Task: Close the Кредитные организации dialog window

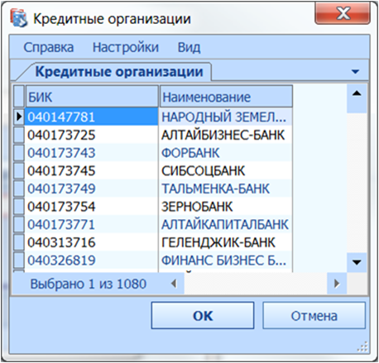Action: [343, 13]
